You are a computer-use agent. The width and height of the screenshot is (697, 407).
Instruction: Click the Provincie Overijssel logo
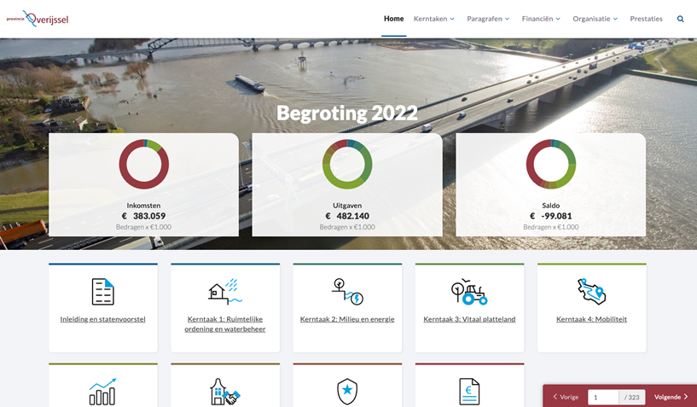37,19
